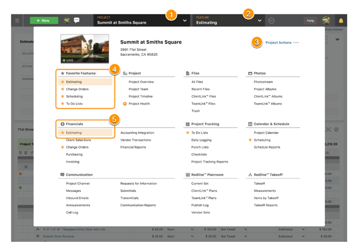Unfavorite To Do Lists star under Project Tracking
359x251 pixels.
pyautogui.click(x=188, y=133)
